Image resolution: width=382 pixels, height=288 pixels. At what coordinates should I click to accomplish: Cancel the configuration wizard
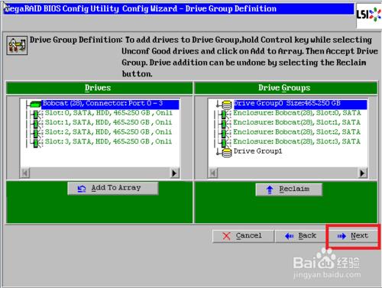click(x=243, y=236)
